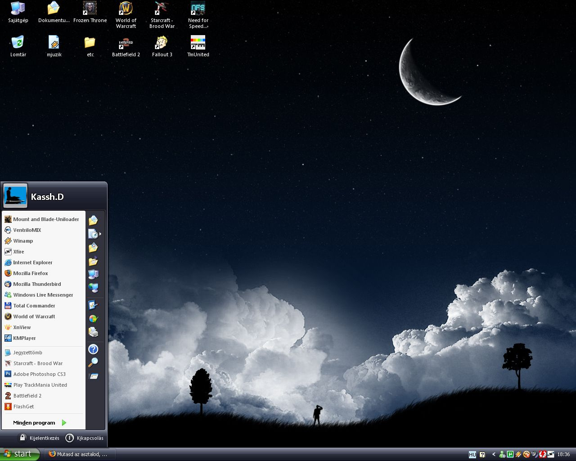Select the mjuzik desktop icon

[x=54, y=47]
